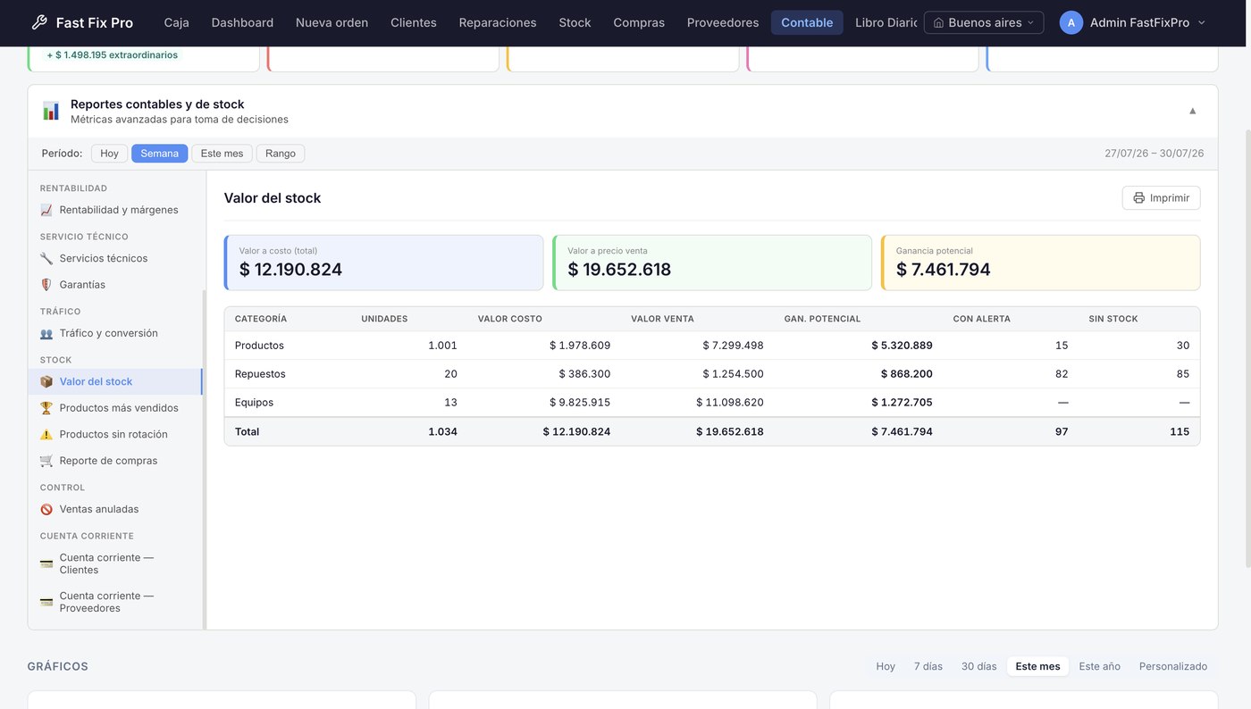Image resolution: width=1251 pixels, height=709 pixels.
Task: Expand the Admin FastFixPro user menu
Action: pos(1147,22)
